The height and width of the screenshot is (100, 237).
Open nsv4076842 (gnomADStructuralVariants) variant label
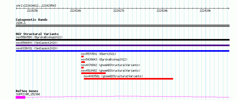coord(111,65)
